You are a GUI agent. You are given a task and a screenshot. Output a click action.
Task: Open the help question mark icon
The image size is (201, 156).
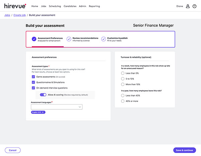point(194,6)
